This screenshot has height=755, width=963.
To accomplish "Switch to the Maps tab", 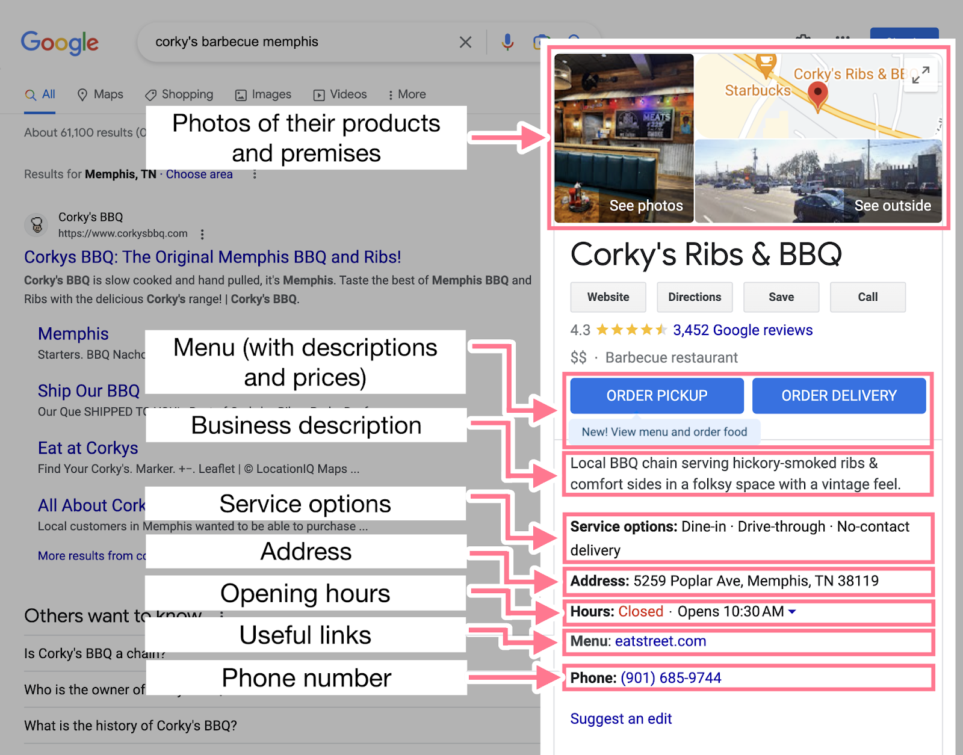I will tap(100, 94).
